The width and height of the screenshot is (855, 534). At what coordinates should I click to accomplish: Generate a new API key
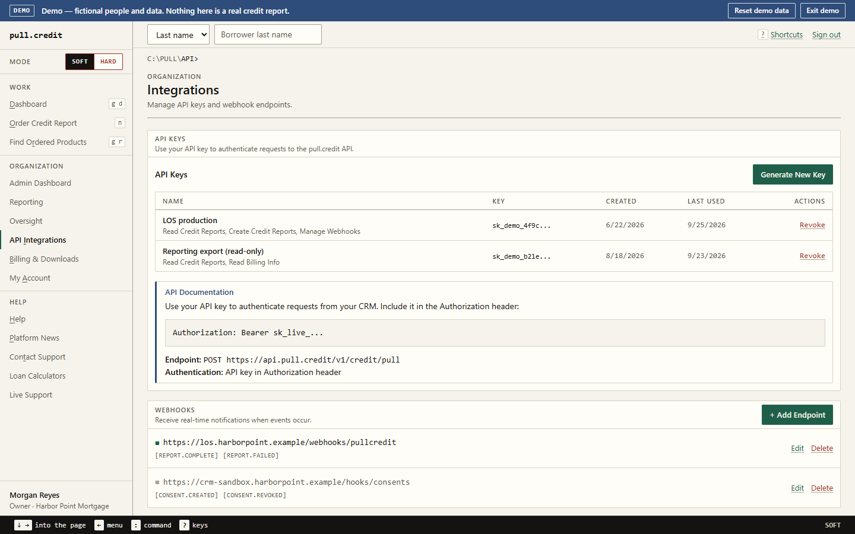point(793,174)
